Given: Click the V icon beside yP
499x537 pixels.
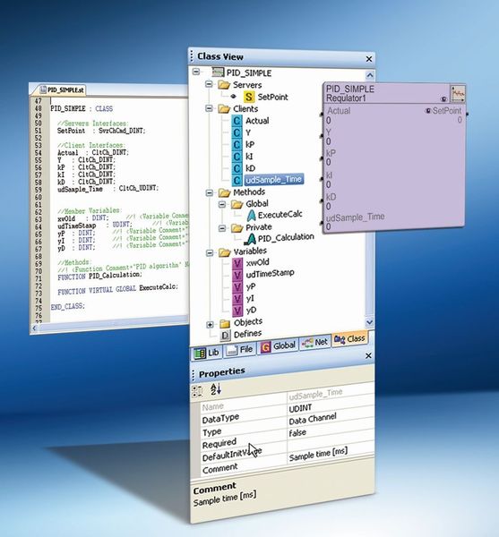Looking at the screenshot, I should 237,287.
